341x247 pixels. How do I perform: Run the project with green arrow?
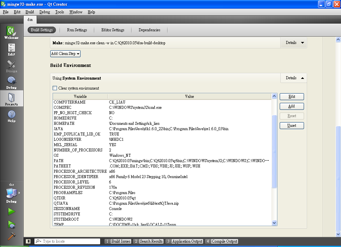12,212
